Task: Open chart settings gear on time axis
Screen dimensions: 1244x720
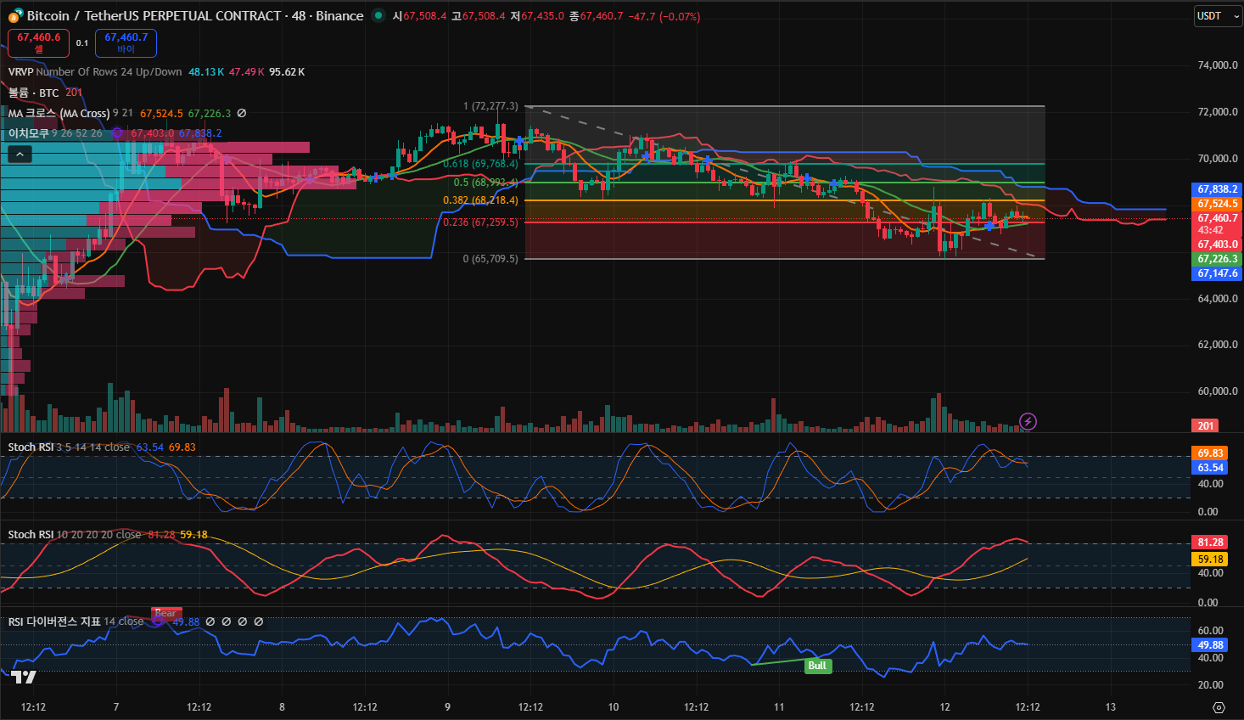Action: point(1219,707)
